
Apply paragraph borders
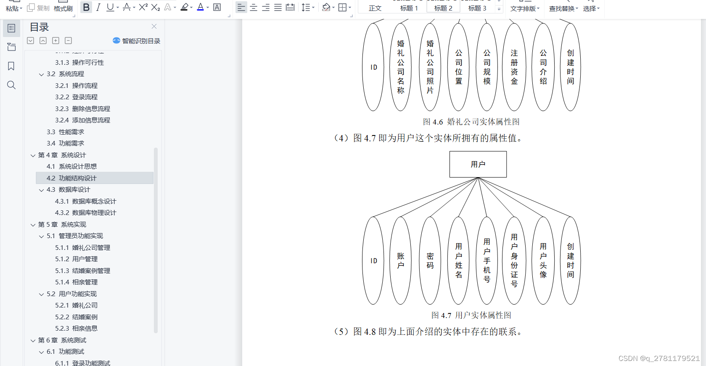342,7
